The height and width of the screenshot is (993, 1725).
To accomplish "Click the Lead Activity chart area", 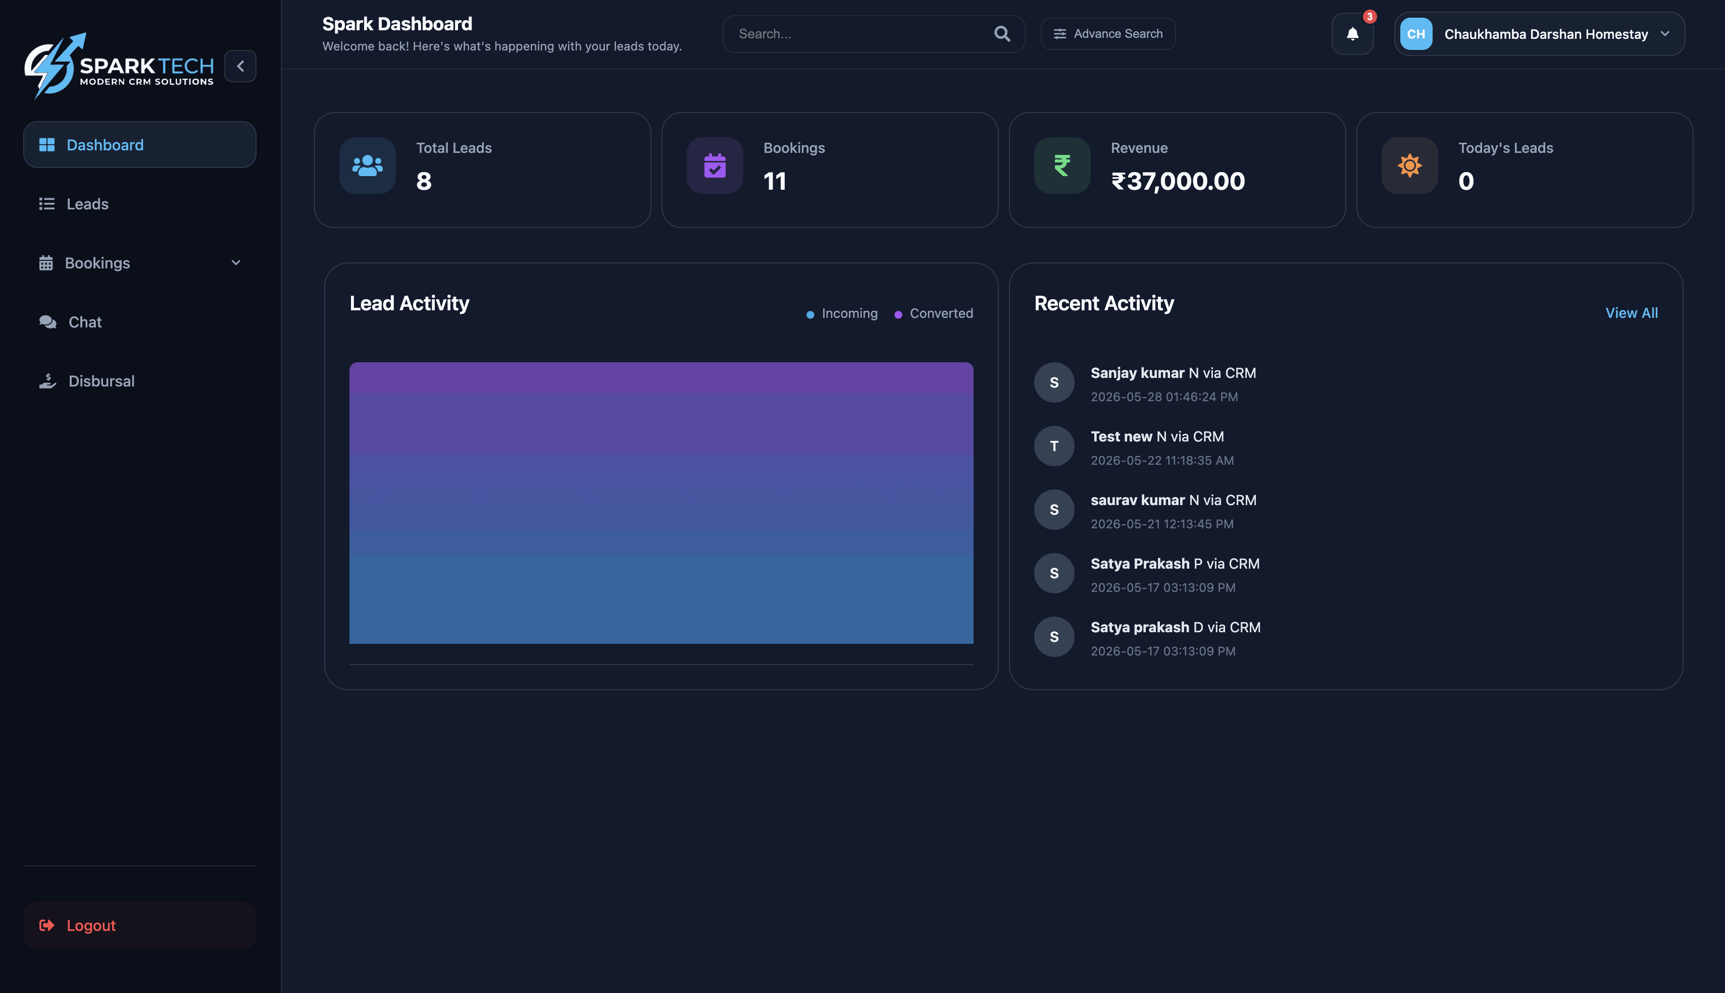I will coord(661,503).
